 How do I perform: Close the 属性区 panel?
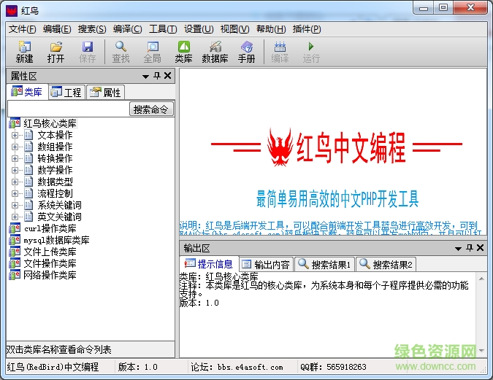point(167,76)
